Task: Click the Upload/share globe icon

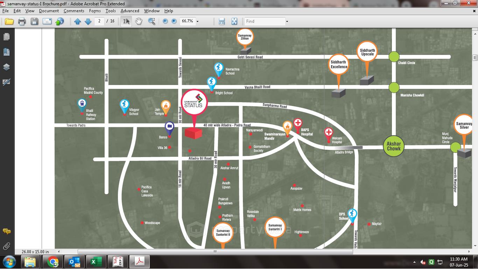Action: (x=60, y=21)
